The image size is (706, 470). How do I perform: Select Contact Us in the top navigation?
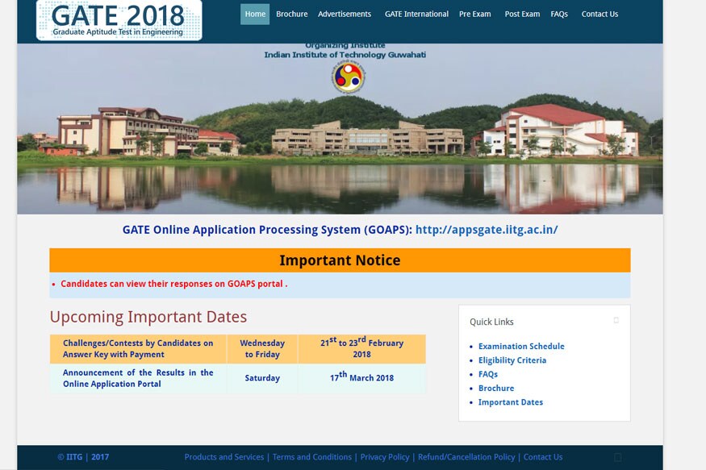click(x=599, y=15)
